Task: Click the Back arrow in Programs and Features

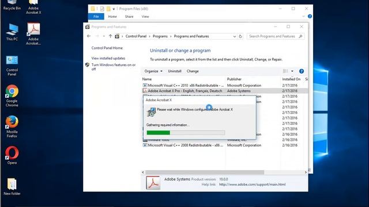Action: pyautogui.click(x=89, y=36)
